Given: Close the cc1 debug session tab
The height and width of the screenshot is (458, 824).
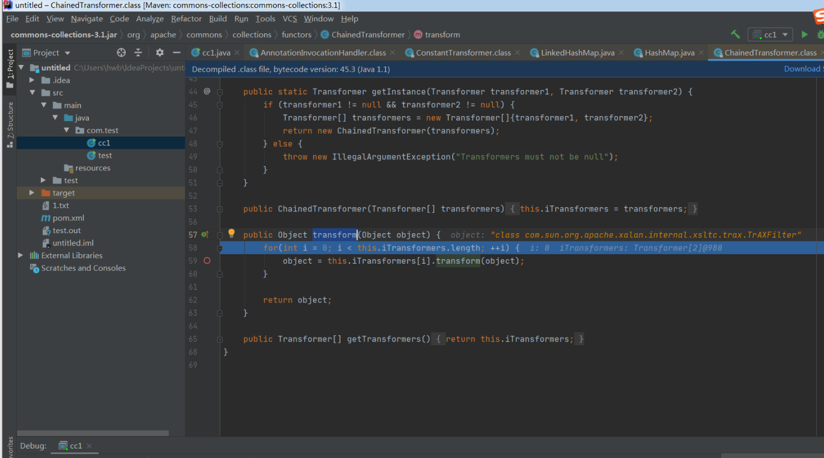Looking at the screenshot, I should point(89,446).
